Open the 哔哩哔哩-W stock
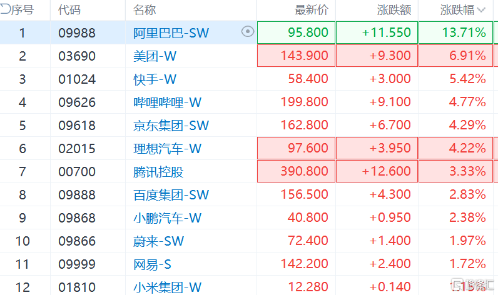 [x=167, y=102]
